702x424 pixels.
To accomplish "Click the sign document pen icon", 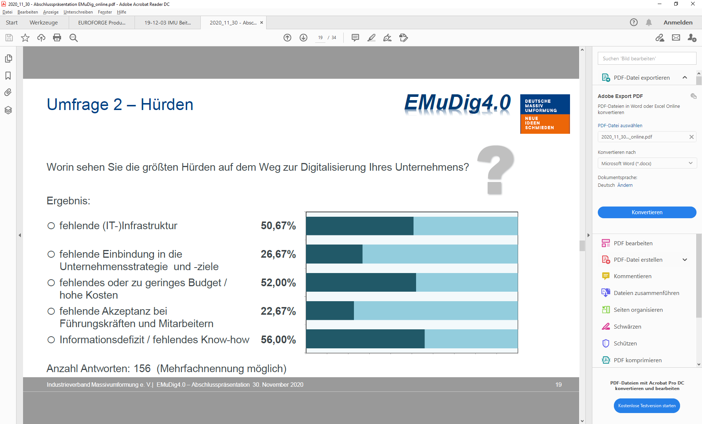I will click(388, 38).
